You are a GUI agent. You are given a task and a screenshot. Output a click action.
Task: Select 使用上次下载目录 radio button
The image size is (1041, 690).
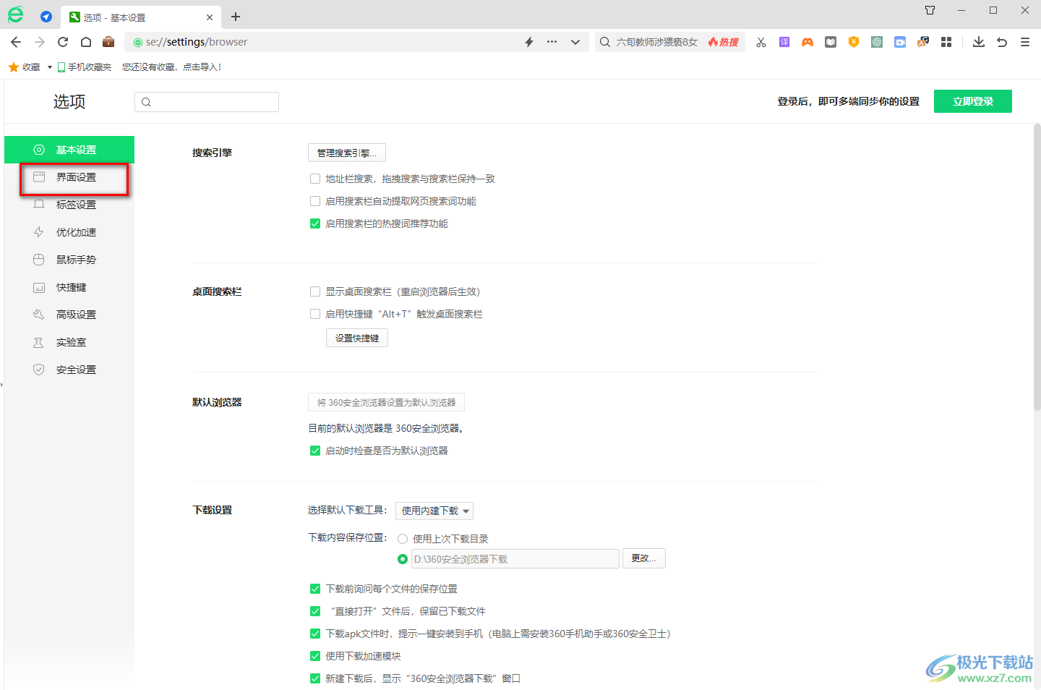(x=403, y=539)
